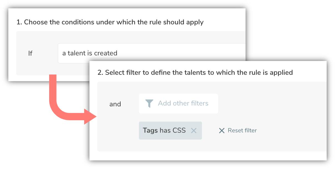
Task: Click the X icon beside Reset filter
Action: (222, 130)
